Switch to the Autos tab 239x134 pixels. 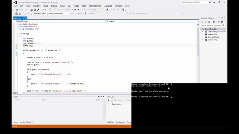pos(16,122)
